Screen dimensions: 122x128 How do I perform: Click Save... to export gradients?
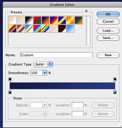click(x=108, y=38)
